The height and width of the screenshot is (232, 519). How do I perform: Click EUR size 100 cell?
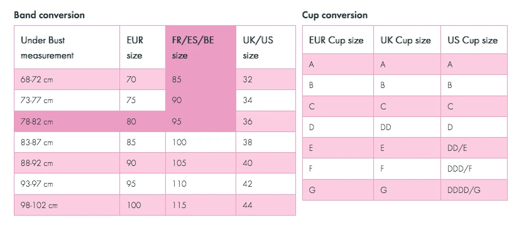click(143, 205)
